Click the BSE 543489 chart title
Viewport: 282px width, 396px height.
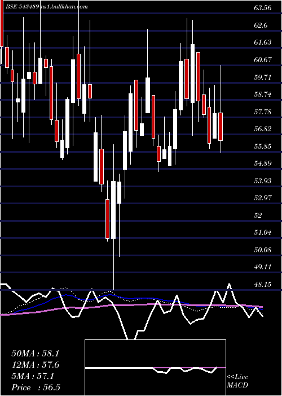22,7
